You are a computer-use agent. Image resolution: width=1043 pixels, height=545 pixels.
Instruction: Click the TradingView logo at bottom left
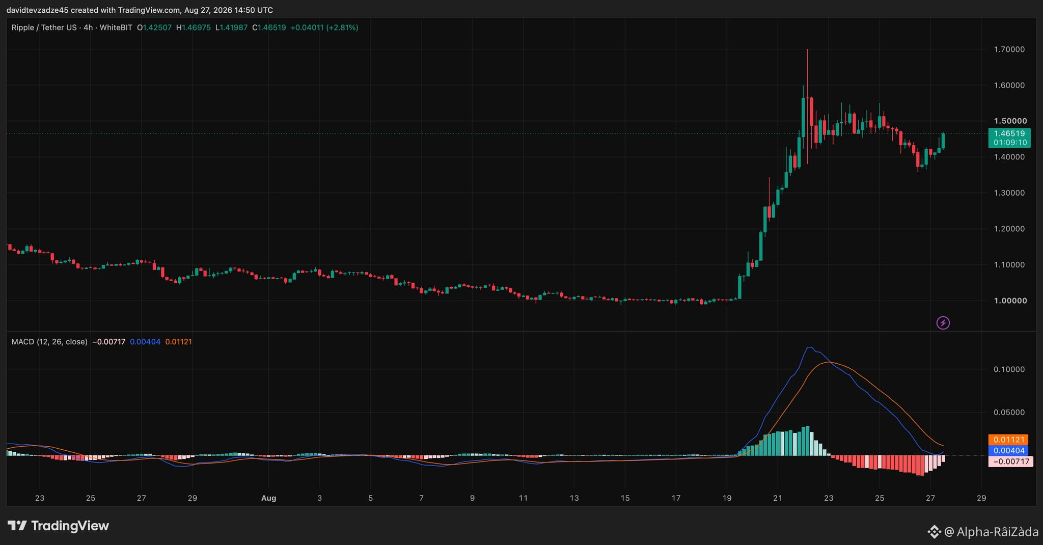[59, 526]
